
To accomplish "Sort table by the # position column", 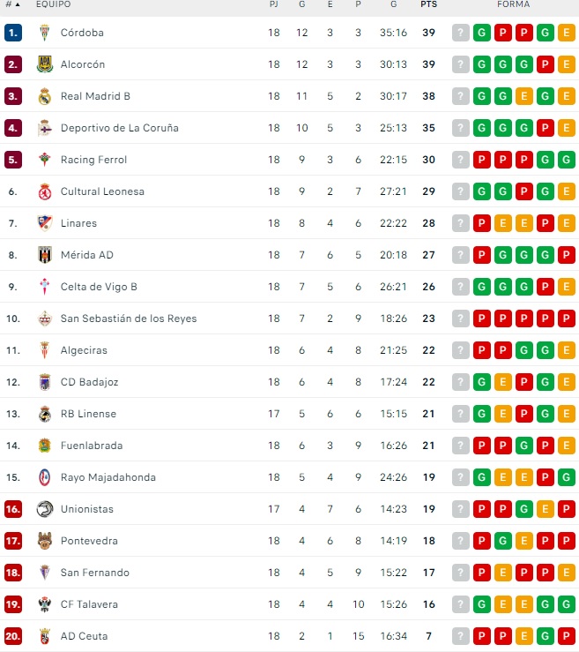I will click(x=12, y=4).
